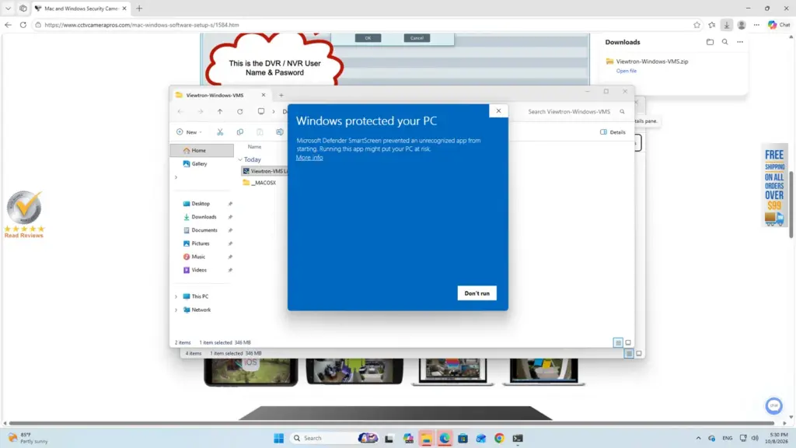Unpin Desktop using its pin icon

point(230,204)
